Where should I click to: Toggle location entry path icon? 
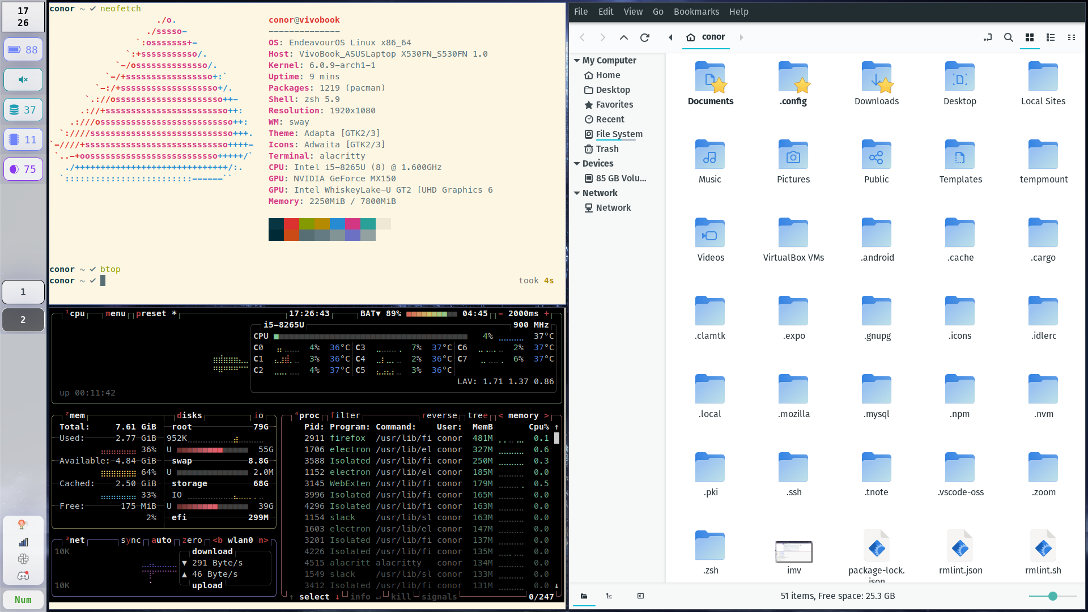point(988,37)
